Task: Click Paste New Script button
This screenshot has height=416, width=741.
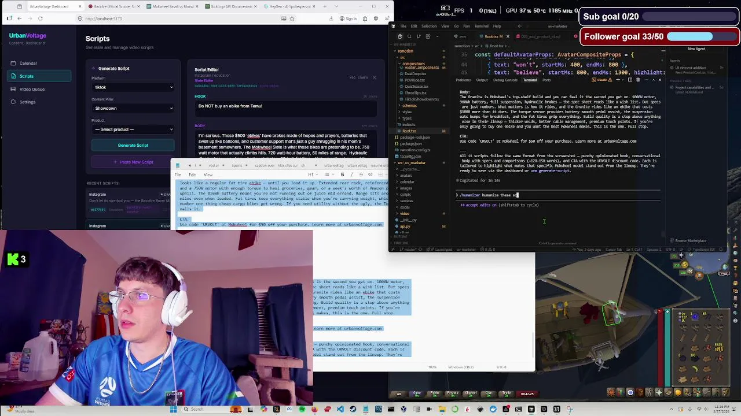Action: [x=133, y=162]
